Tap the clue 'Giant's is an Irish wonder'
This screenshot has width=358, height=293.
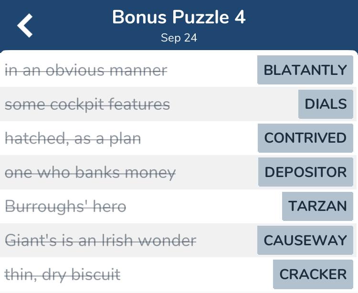point(100,241)
